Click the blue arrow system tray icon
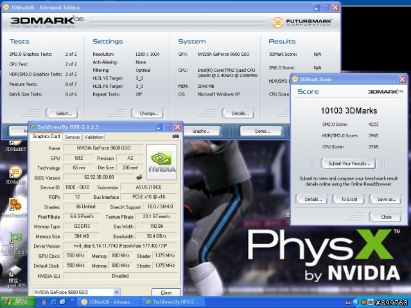411x308 pixels. point(356,302)
